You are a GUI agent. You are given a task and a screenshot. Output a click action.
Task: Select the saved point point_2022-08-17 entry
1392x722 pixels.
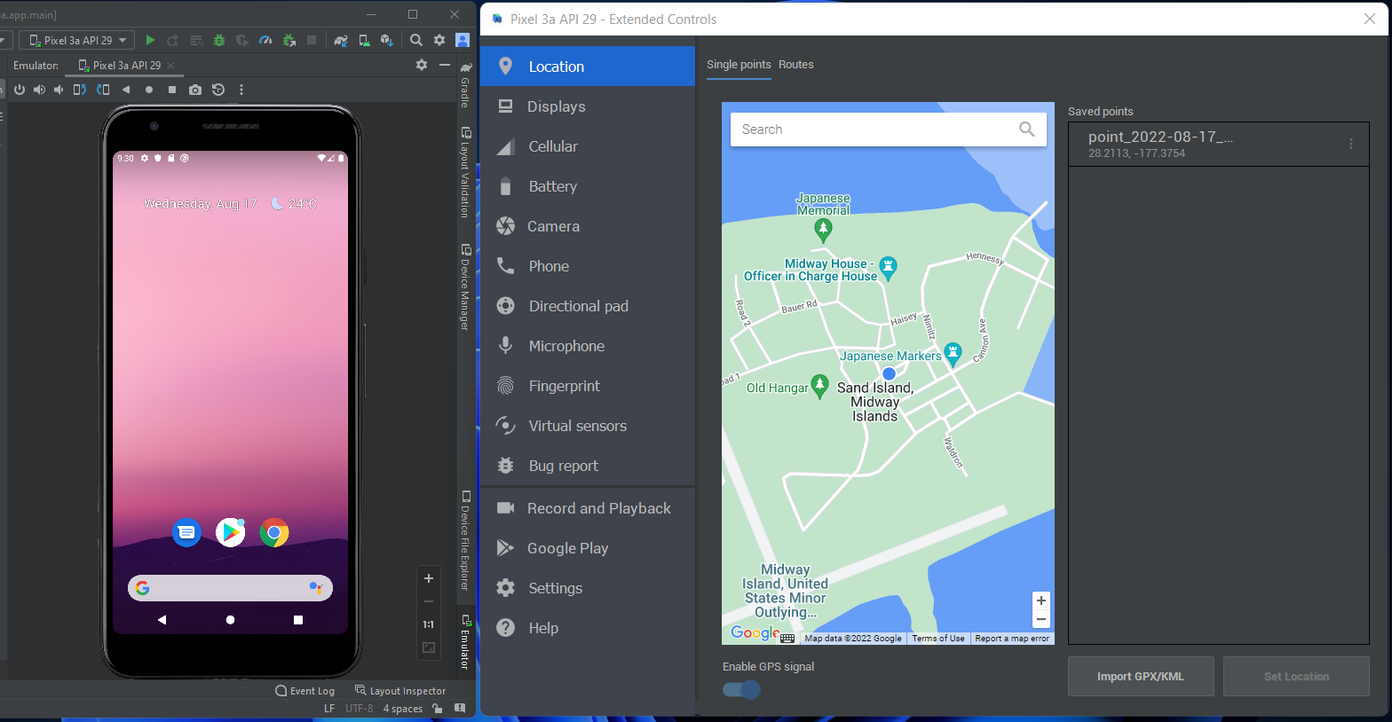[x=1218, y=144]
